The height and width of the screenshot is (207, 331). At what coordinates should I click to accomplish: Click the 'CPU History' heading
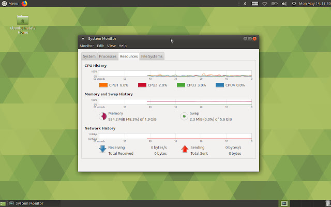coord(95,66)
